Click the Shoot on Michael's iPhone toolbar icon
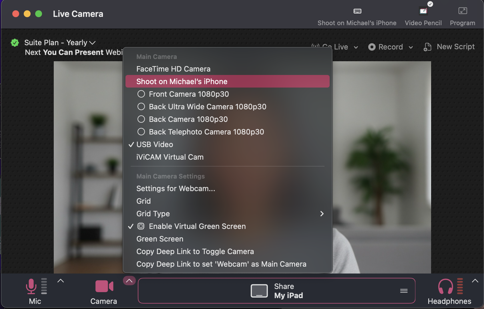The image size is (484, 309). 357,11
